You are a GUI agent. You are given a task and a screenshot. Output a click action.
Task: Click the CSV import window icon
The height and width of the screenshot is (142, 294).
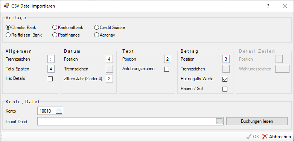click(6, 6)
